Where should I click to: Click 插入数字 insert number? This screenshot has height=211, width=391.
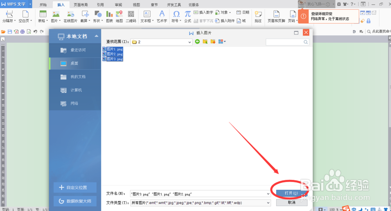click(x=203, y=12)
